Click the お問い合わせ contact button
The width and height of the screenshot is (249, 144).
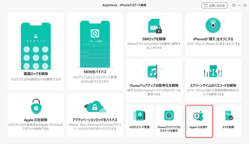214,5
